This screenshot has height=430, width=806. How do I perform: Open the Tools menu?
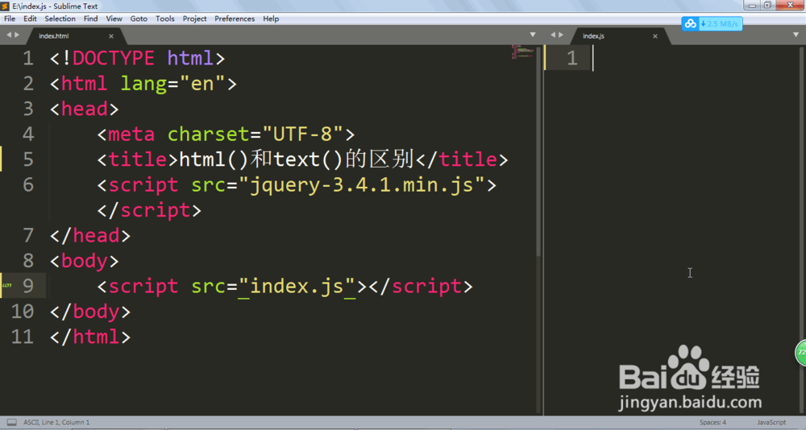click(164, 19)
